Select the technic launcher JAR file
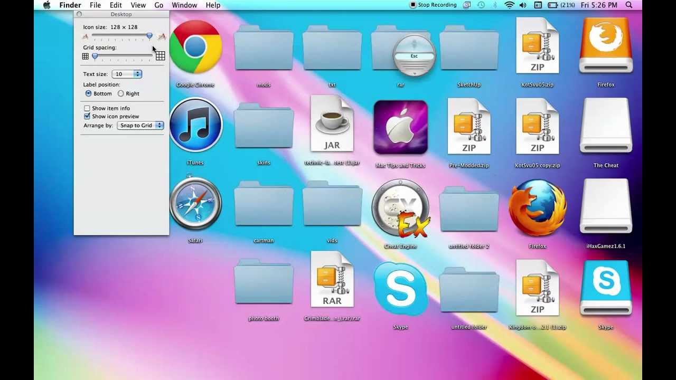 click(332, 123)
